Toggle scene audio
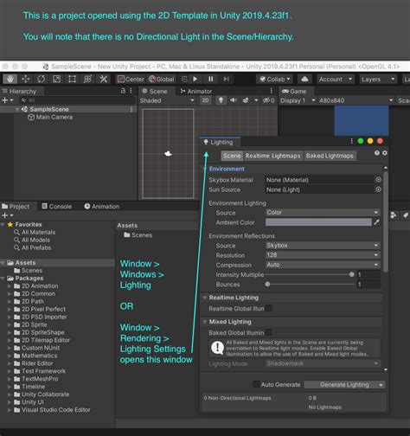The image size is (410, 436). [233, 100]
